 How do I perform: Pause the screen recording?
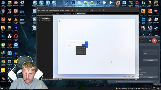tap(150, 41)
